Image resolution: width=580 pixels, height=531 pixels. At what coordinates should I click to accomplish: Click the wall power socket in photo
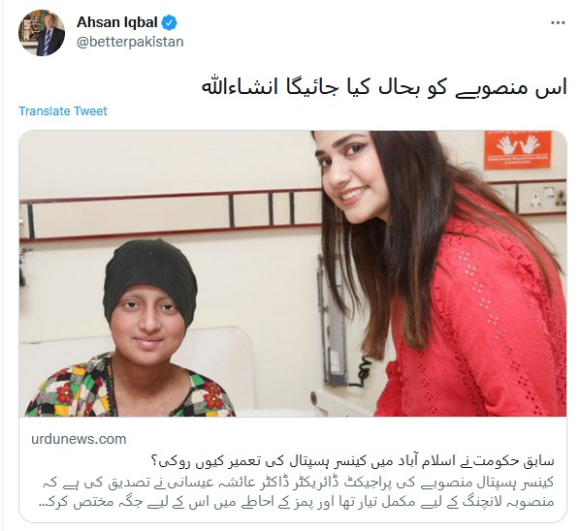542,197
